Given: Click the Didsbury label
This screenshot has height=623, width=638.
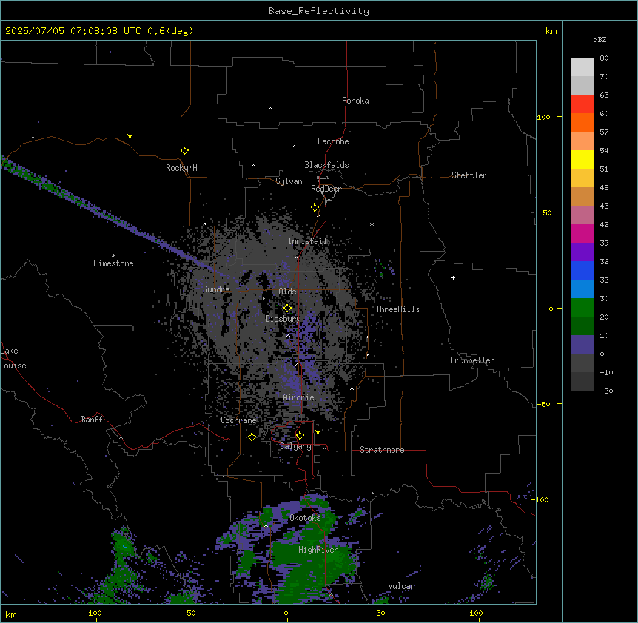Looking at the screenshot, I should (x=283, y=319).
